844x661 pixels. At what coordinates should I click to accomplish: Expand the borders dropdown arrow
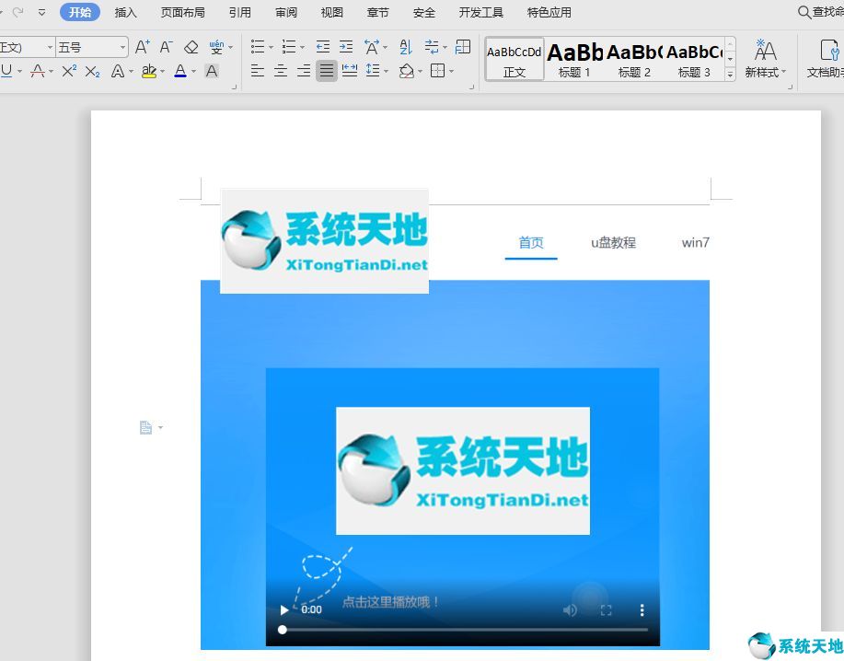[x=452, y=71]
